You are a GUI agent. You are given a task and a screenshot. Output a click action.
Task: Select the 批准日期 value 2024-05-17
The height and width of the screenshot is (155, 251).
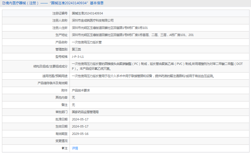pos(80,119)
